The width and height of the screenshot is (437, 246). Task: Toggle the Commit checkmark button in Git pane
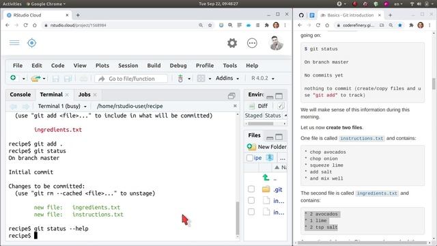(281, 107)
